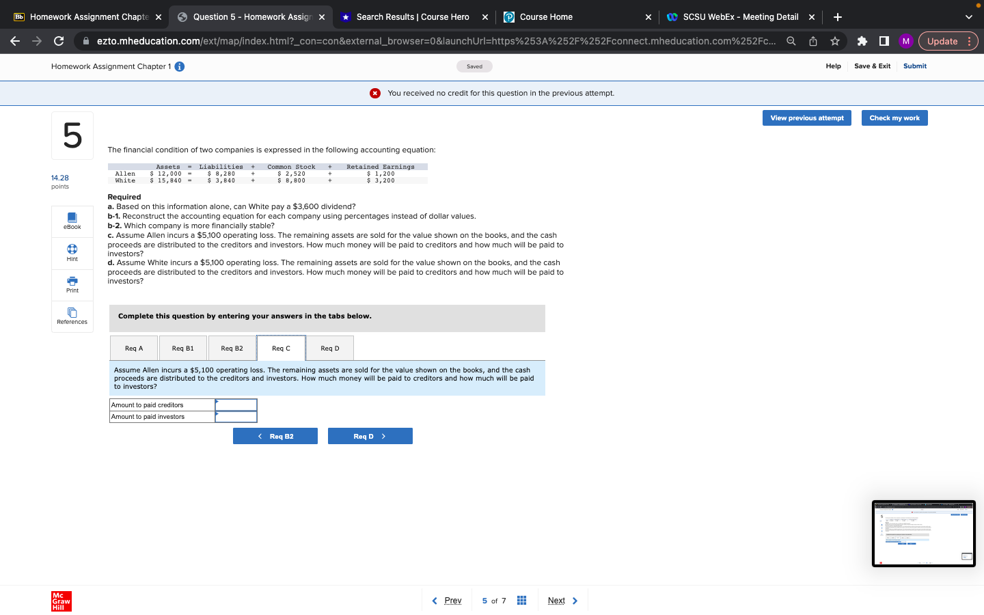The height and width of the screenshot is (615, 984).
Task: Click the Amount to paid creditors input
Action: (x=236, y=405)
